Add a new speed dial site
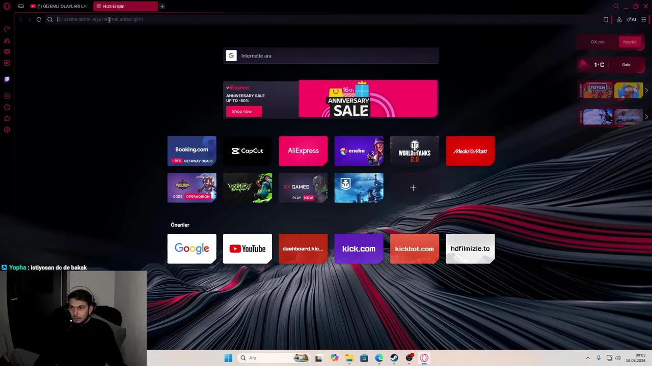652x366 pixels. [413, 188]
